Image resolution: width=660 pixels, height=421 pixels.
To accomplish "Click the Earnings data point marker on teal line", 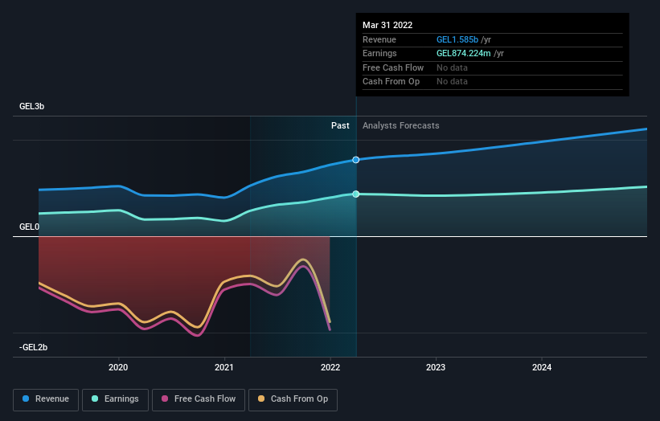I will [x=355, y=194].
